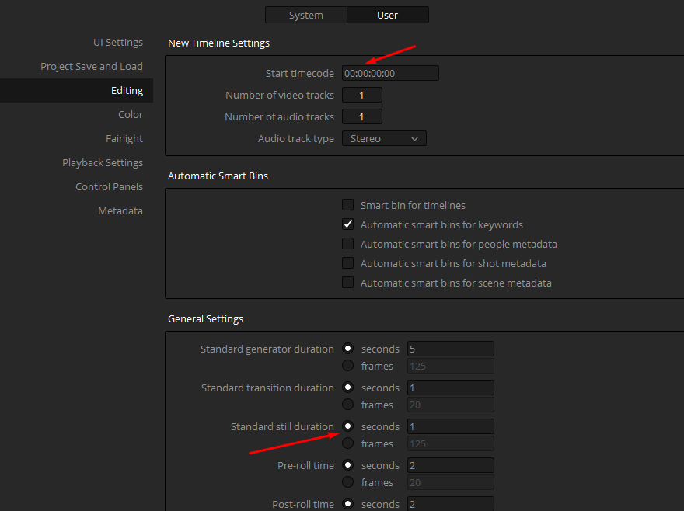Open UI Settings section
684x511 pixels.
pos(118,42)
